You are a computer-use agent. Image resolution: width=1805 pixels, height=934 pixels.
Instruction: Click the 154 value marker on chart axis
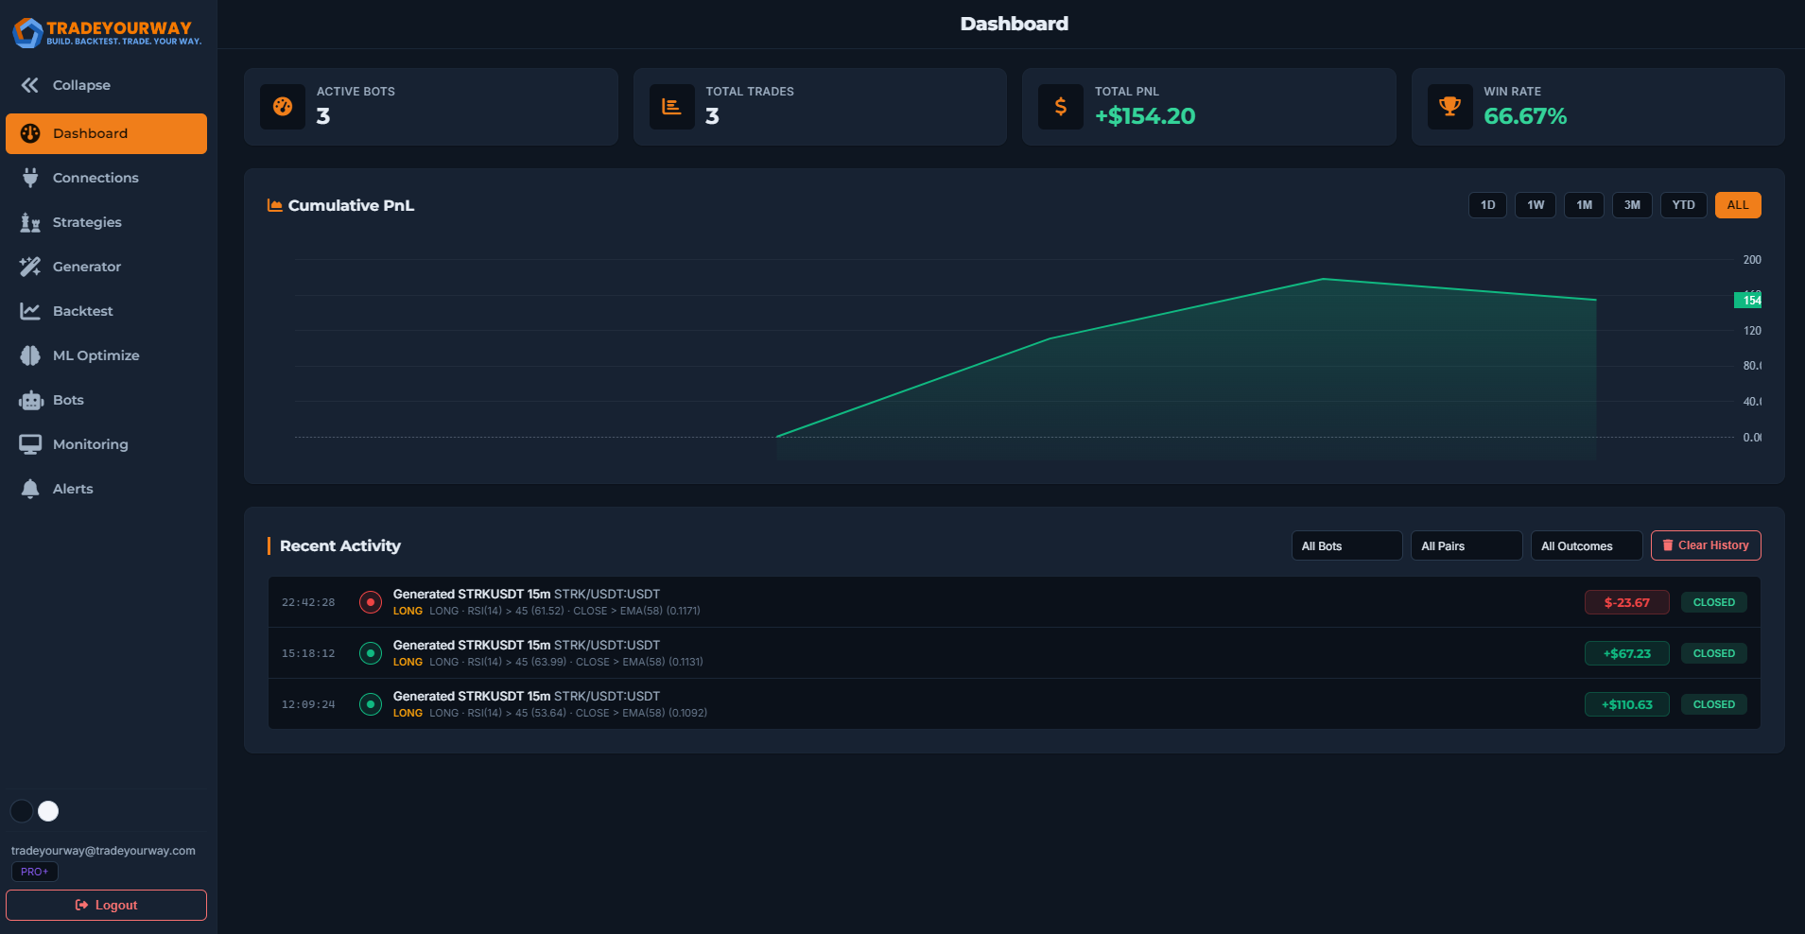[x=1747, y=301]
